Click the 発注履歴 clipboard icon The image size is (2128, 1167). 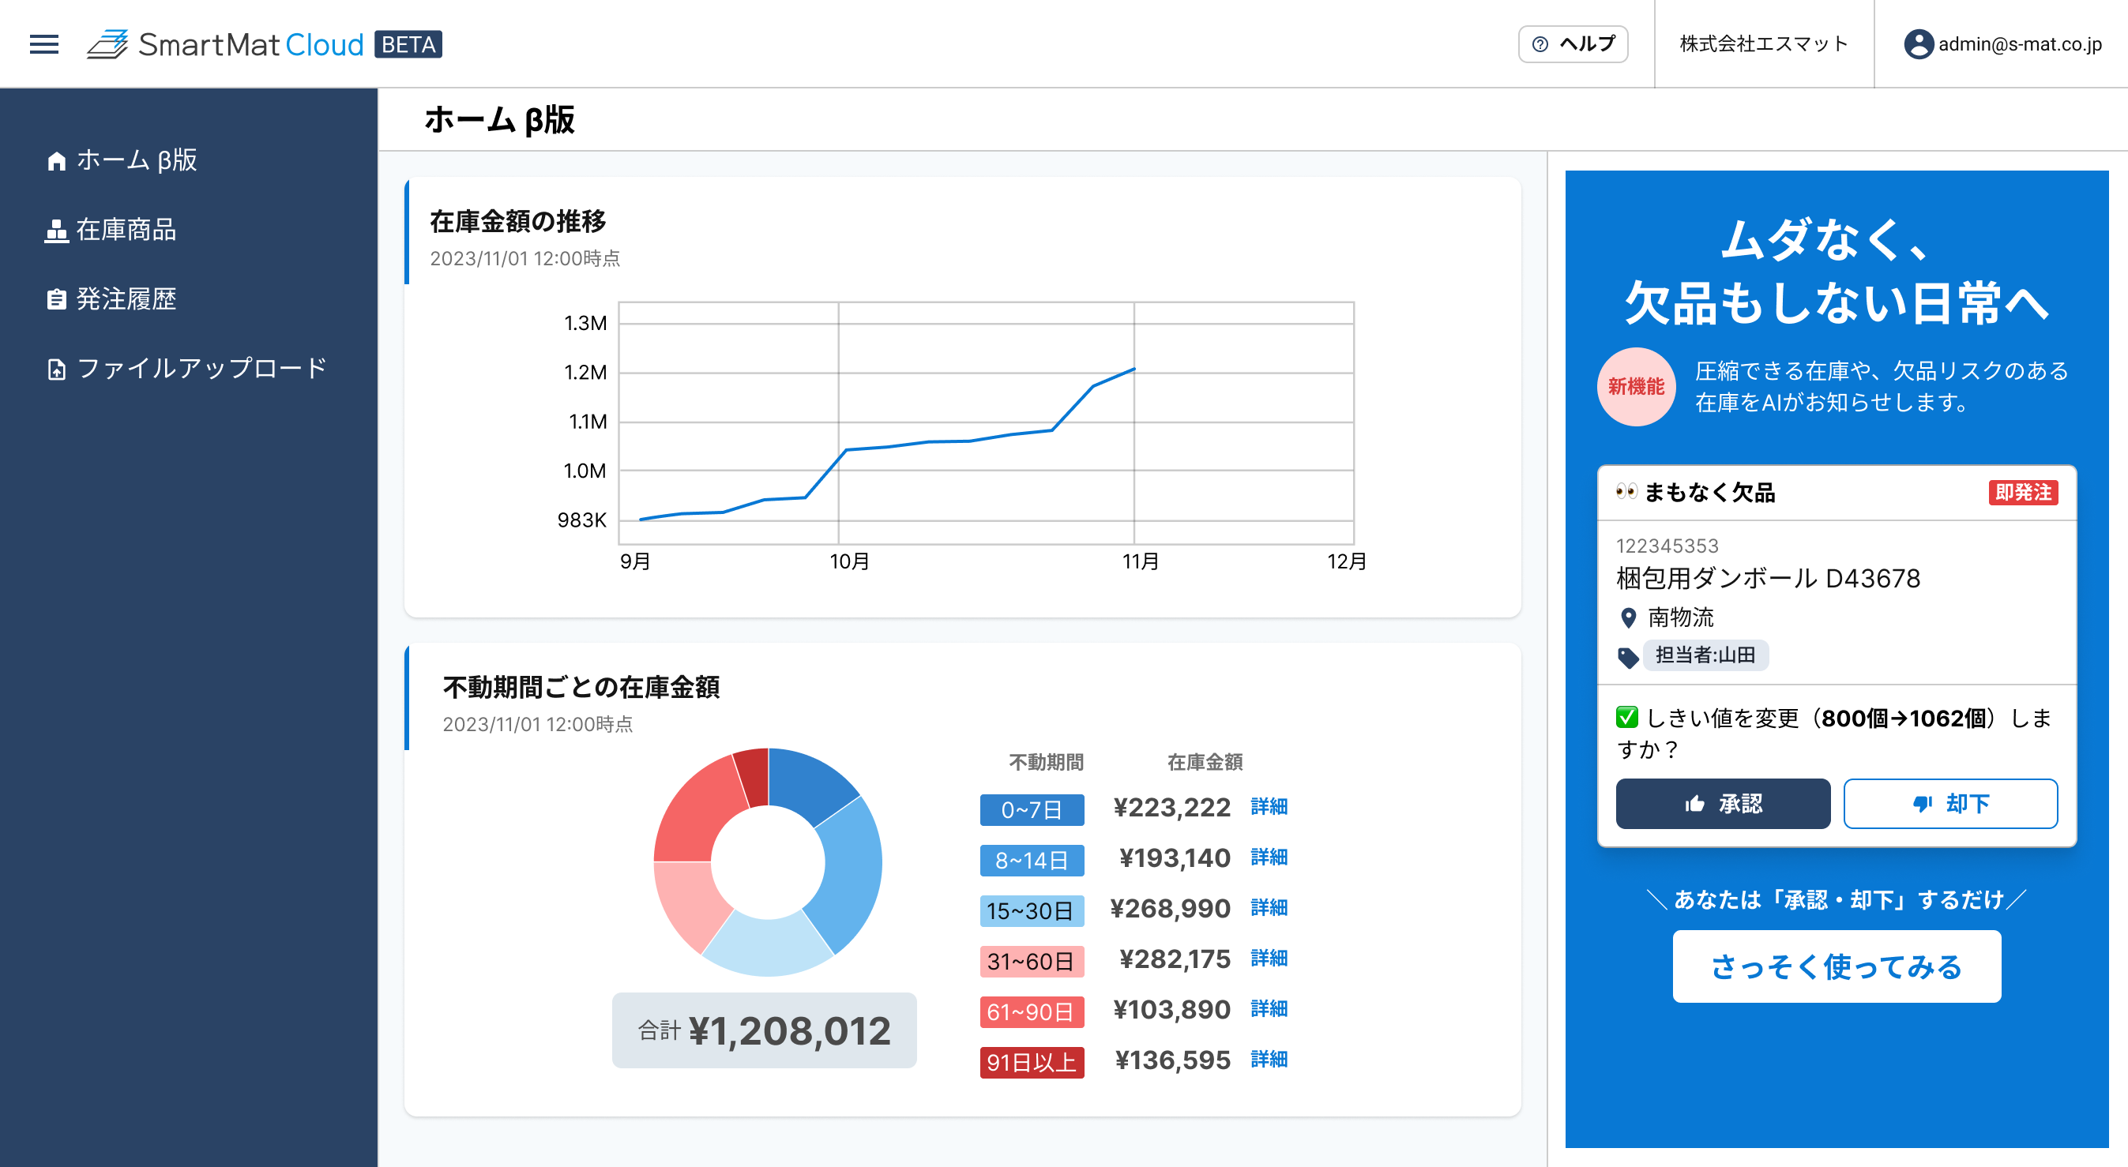point(56,299)
